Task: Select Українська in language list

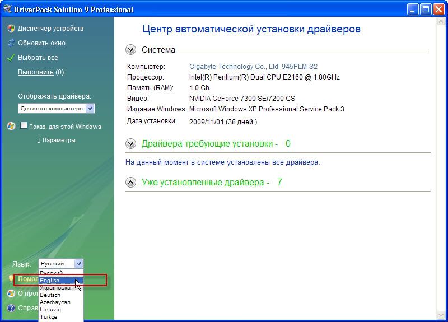Action: pos(61,288)
